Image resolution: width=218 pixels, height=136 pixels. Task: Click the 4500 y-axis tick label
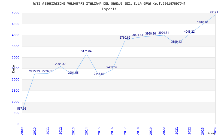tap(16, 24)
